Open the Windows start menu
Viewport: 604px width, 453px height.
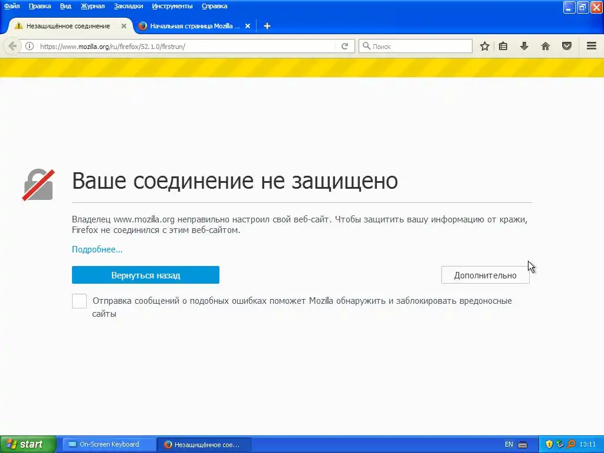point(28,444)
